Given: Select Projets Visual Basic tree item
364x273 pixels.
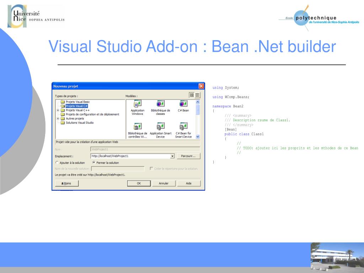Looking at the screenshot, I should 77,102.
